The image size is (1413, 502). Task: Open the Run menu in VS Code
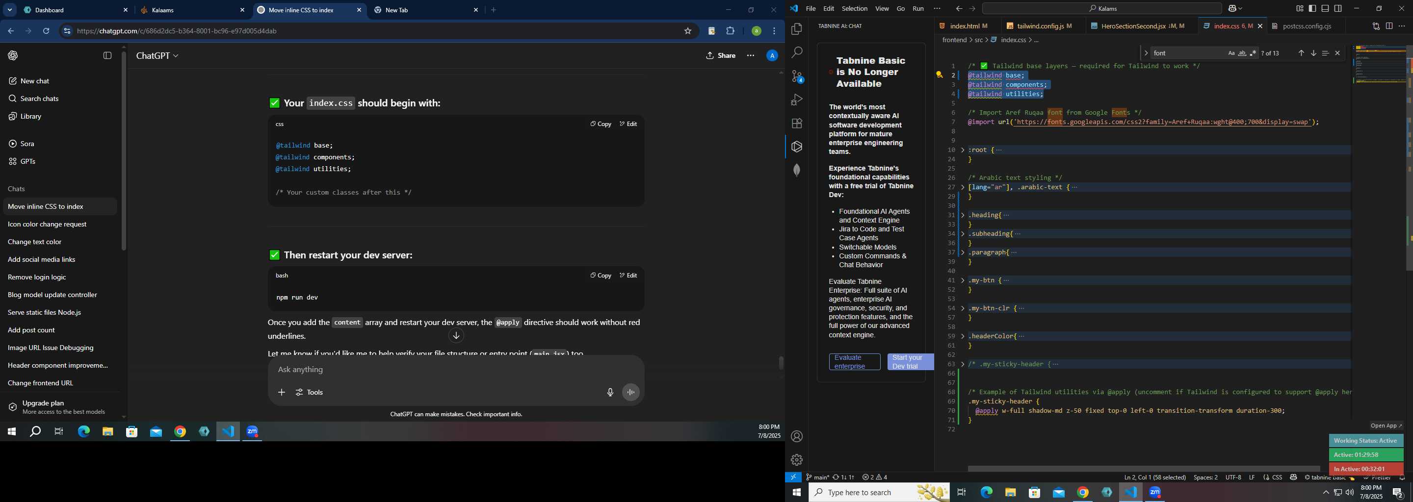pos(917,9)
